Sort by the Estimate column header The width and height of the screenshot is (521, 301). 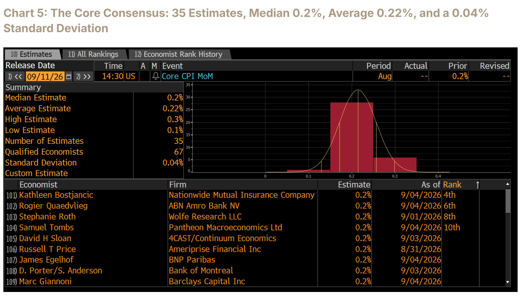[354, 184]
